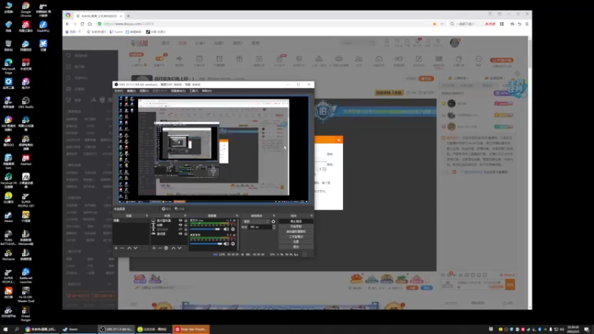Open the scene transition type dropdown
The height and width of the screenshot is (334, 594).
(256, 221)
